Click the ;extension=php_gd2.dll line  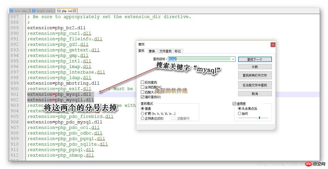58,44
